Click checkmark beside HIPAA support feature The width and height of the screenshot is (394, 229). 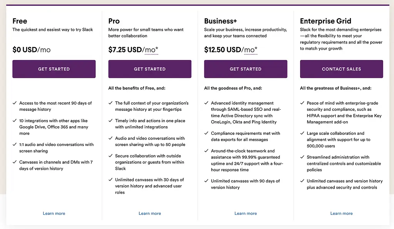coord(302,103)
